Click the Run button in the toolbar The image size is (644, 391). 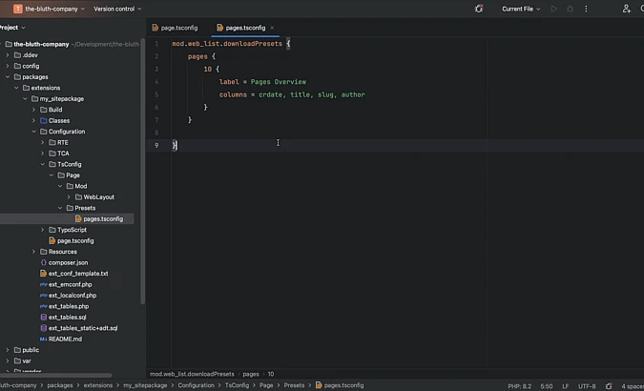[x=553, y=9]
